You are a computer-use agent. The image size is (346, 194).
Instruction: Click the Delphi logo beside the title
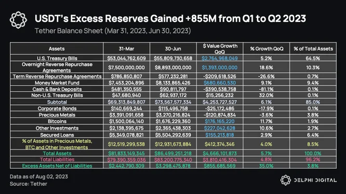[x=18, y=20]
